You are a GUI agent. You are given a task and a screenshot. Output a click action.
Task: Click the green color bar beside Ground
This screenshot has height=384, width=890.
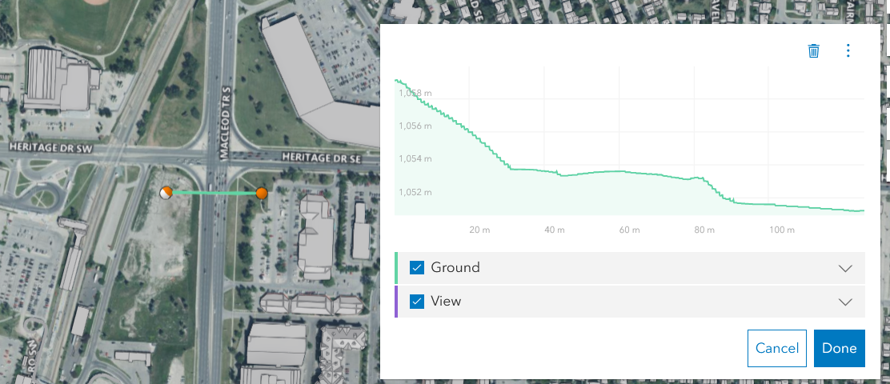pyautogui.click(x=396, y=268)
